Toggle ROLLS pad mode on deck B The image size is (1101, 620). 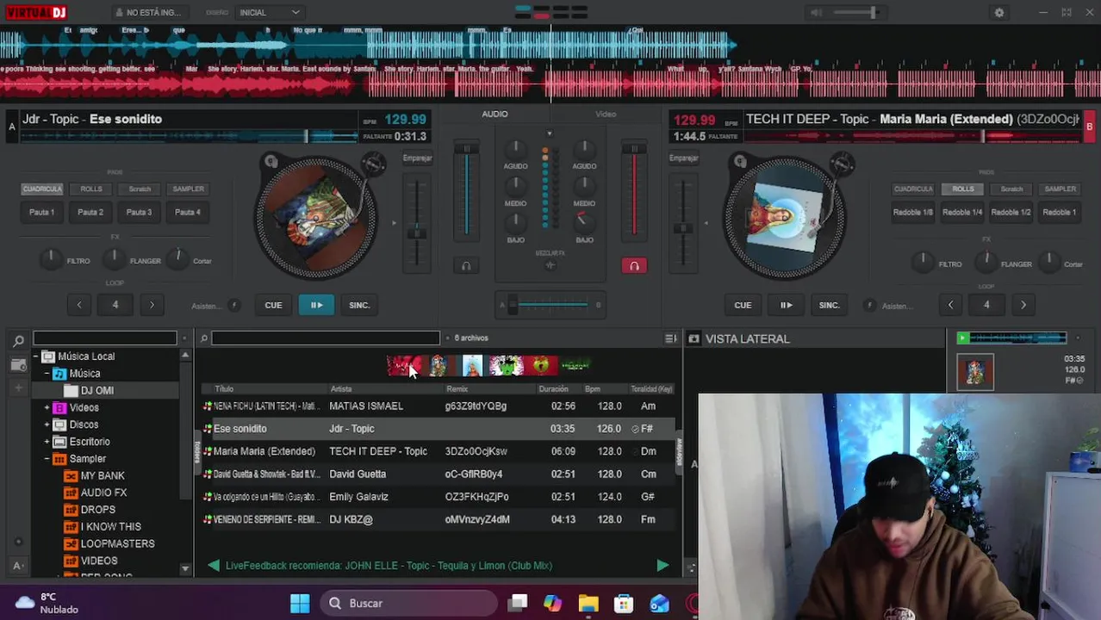963,189
